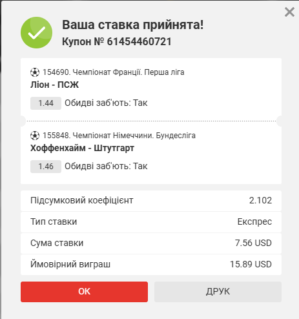Click the 2.102 total odds value
The width and height of the screenshot is (299, 319).
tap(260, 201)
